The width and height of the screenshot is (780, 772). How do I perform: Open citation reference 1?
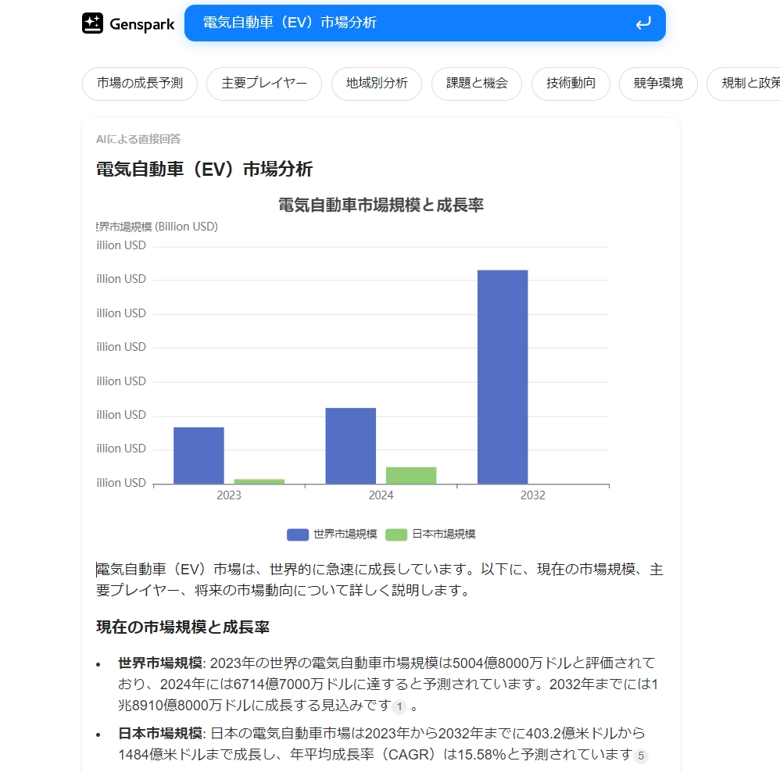point(399,707)
